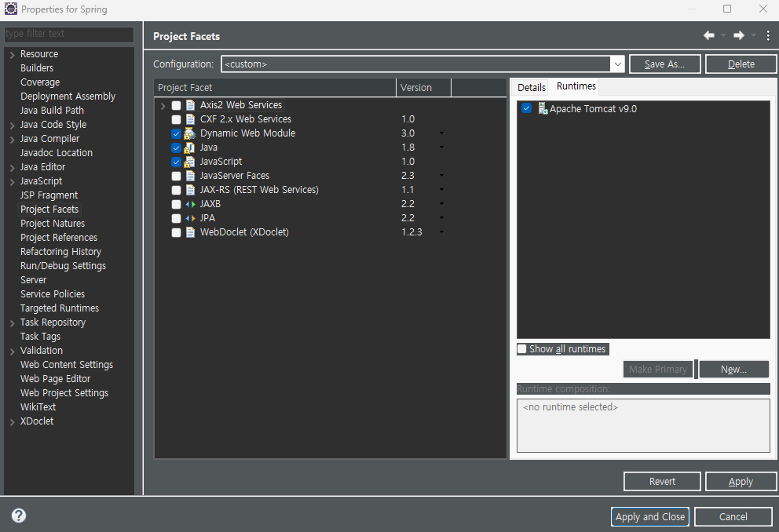Toggle Show all runtimes checkbox
This screenshot has width=779, height=532.
[x=521, y=349]
